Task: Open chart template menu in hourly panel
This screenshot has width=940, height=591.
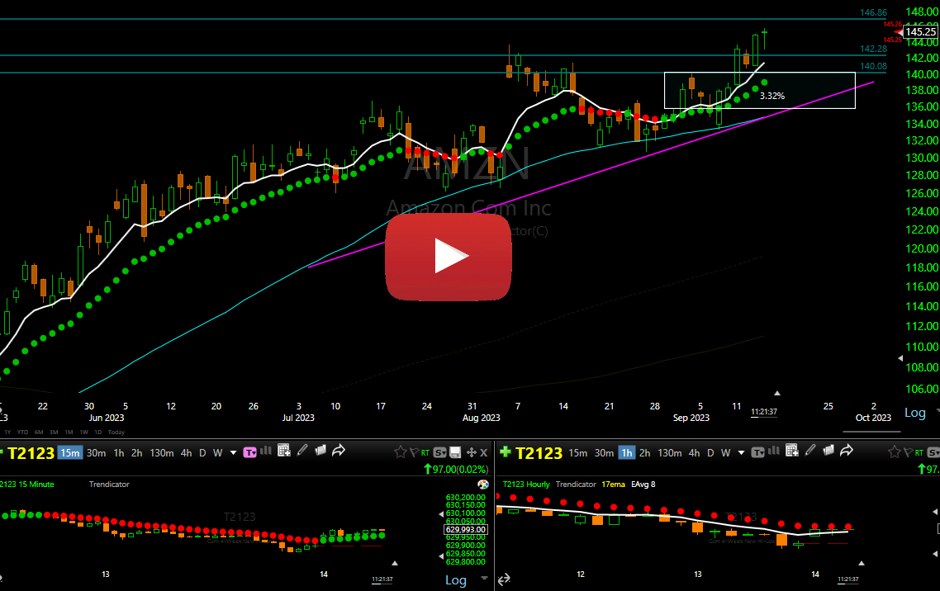Action: (x=757, y=452)
